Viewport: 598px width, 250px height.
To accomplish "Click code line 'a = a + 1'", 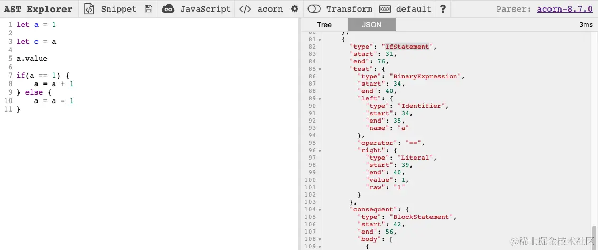I will [x=54, y=84].
